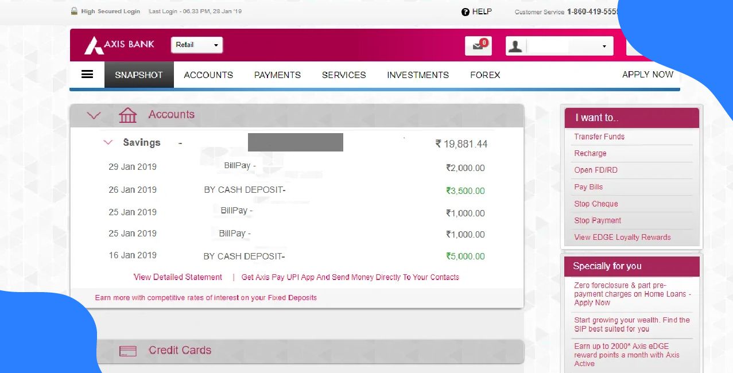Collapse the Savings account transaction list

(108, 142)
